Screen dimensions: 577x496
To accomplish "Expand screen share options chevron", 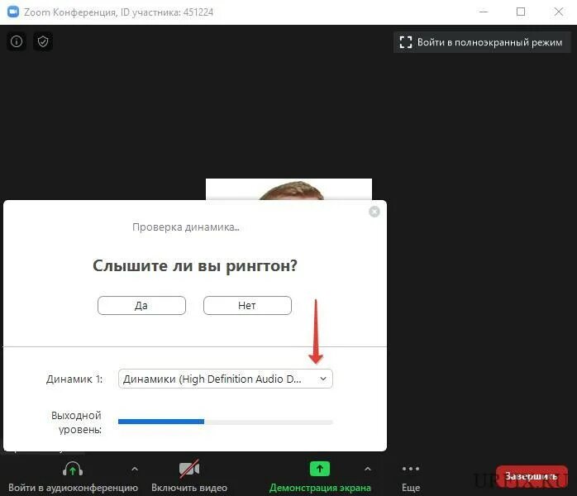I will (367, 469).
